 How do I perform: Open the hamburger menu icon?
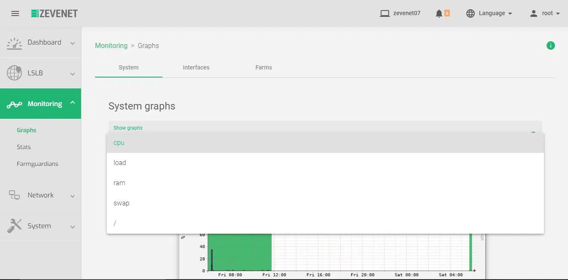[x=15, y=13]
